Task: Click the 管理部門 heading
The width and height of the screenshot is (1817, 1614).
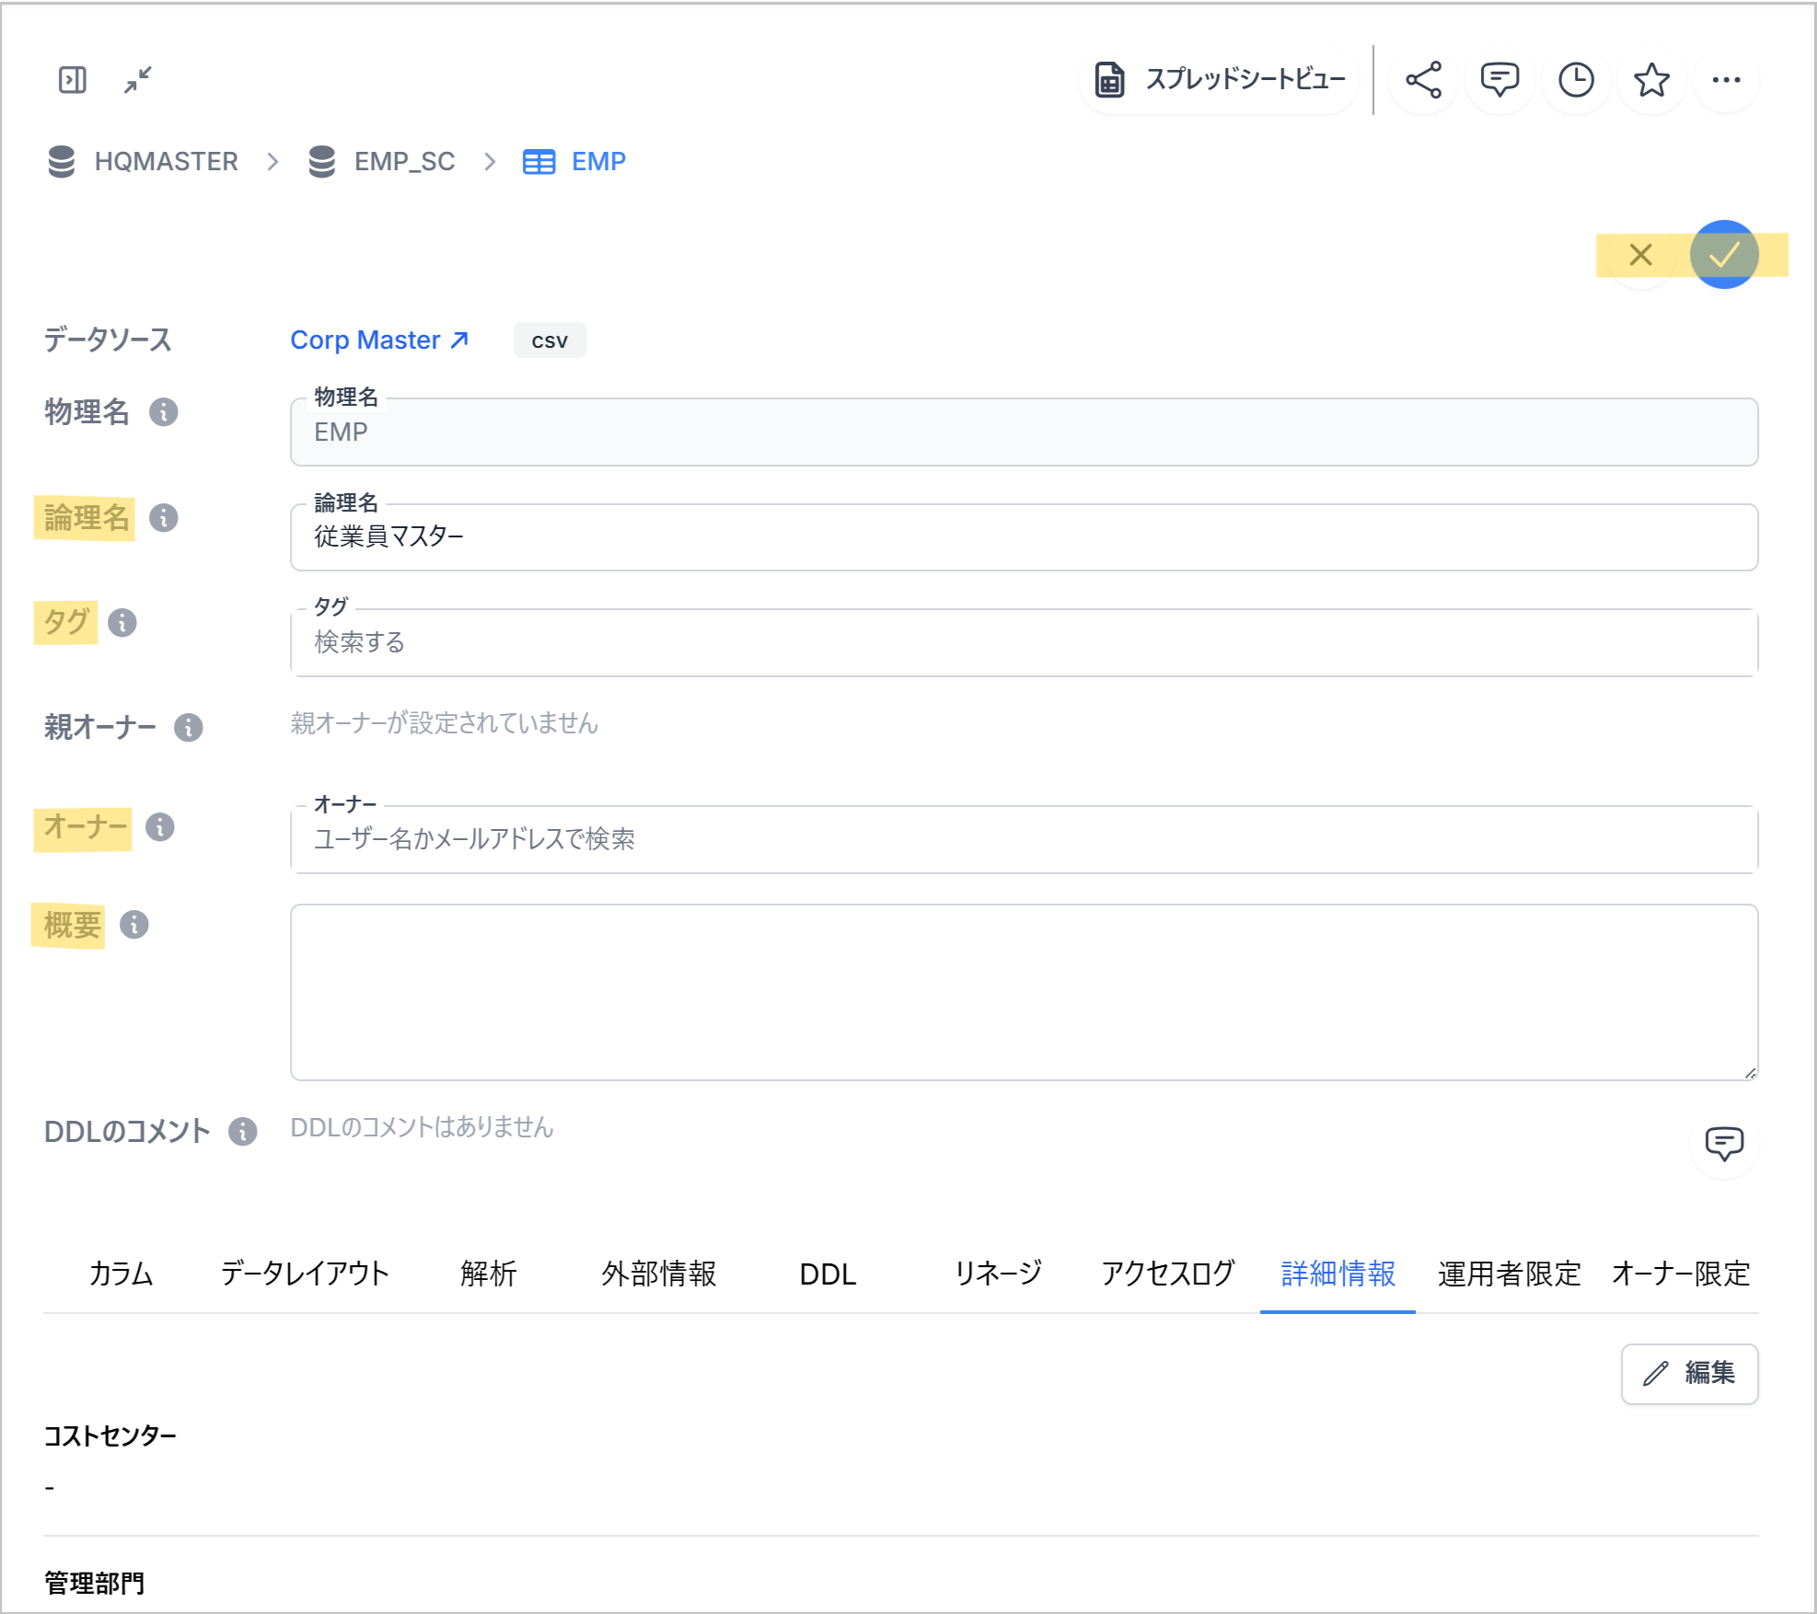Action: [94, 1584]
